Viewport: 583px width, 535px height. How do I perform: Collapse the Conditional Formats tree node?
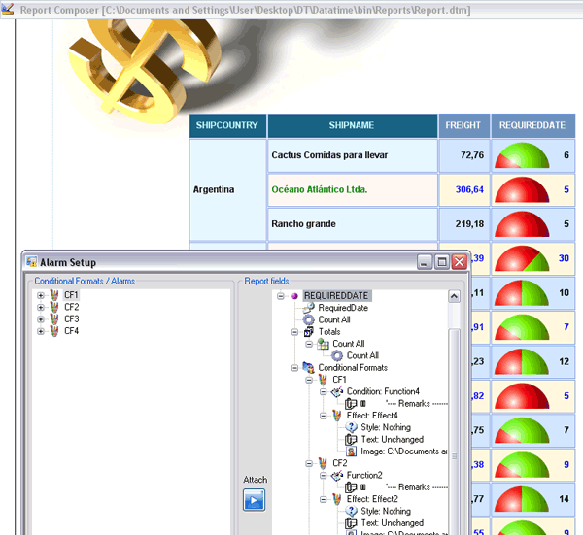coord(294,368)
